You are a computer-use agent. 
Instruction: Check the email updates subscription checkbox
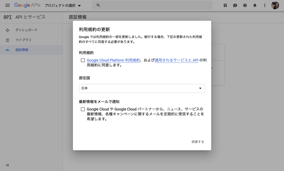pos(83,109)
